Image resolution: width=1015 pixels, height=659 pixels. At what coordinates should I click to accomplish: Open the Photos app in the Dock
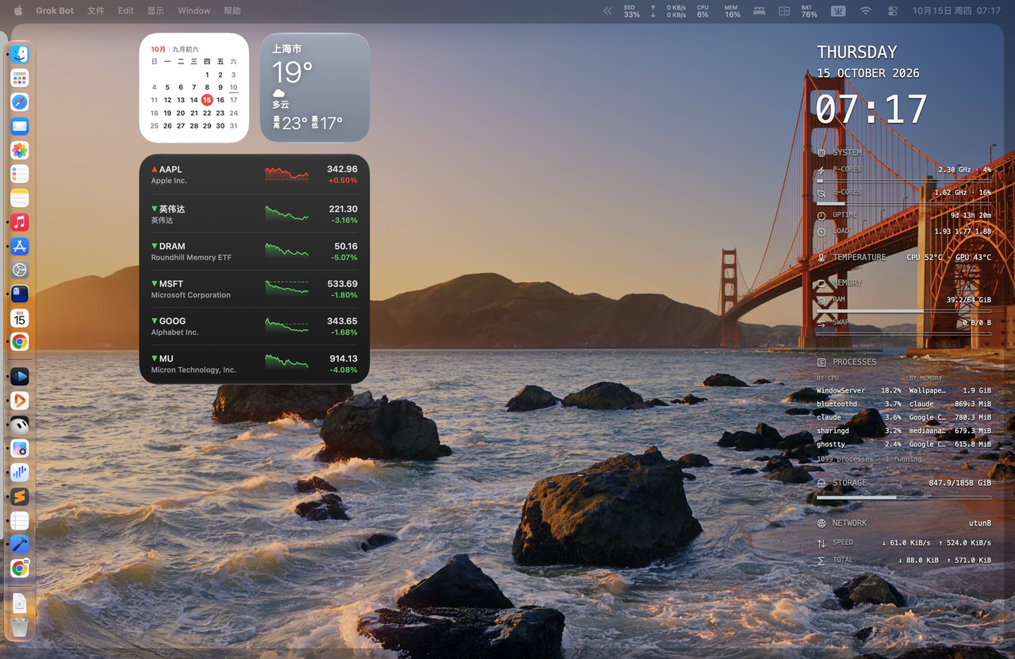[20, 150]
